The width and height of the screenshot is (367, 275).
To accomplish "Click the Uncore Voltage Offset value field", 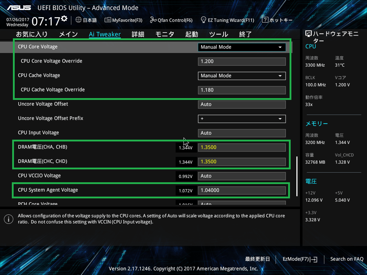I will coord(242,105).
